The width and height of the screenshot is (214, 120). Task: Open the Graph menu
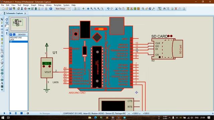click(x=33, y=5)
